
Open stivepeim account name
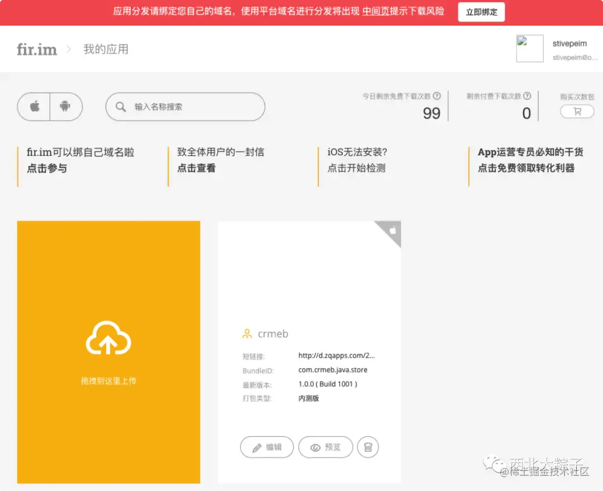click(569, 44)
